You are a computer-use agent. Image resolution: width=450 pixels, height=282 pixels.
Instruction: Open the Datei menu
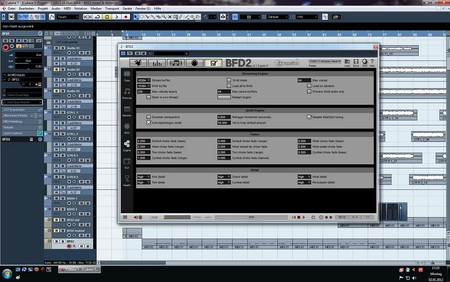click(12, 9)
